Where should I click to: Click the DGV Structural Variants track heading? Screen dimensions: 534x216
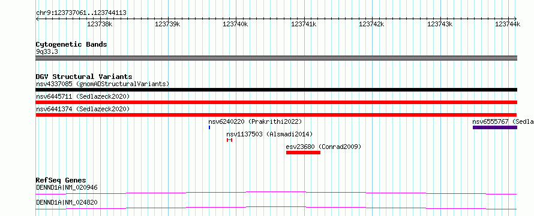point(84,77)
